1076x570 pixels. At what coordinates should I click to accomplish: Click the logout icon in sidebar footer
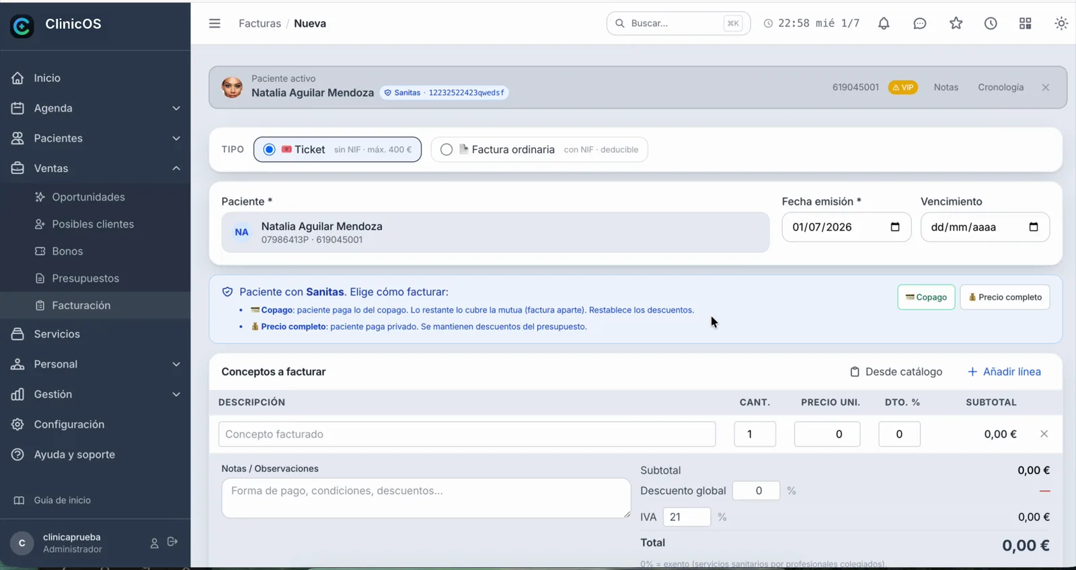point(172,542)
